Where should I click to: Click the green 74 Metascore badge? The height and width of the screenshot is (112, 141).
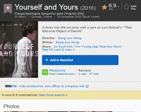point(45,72)
